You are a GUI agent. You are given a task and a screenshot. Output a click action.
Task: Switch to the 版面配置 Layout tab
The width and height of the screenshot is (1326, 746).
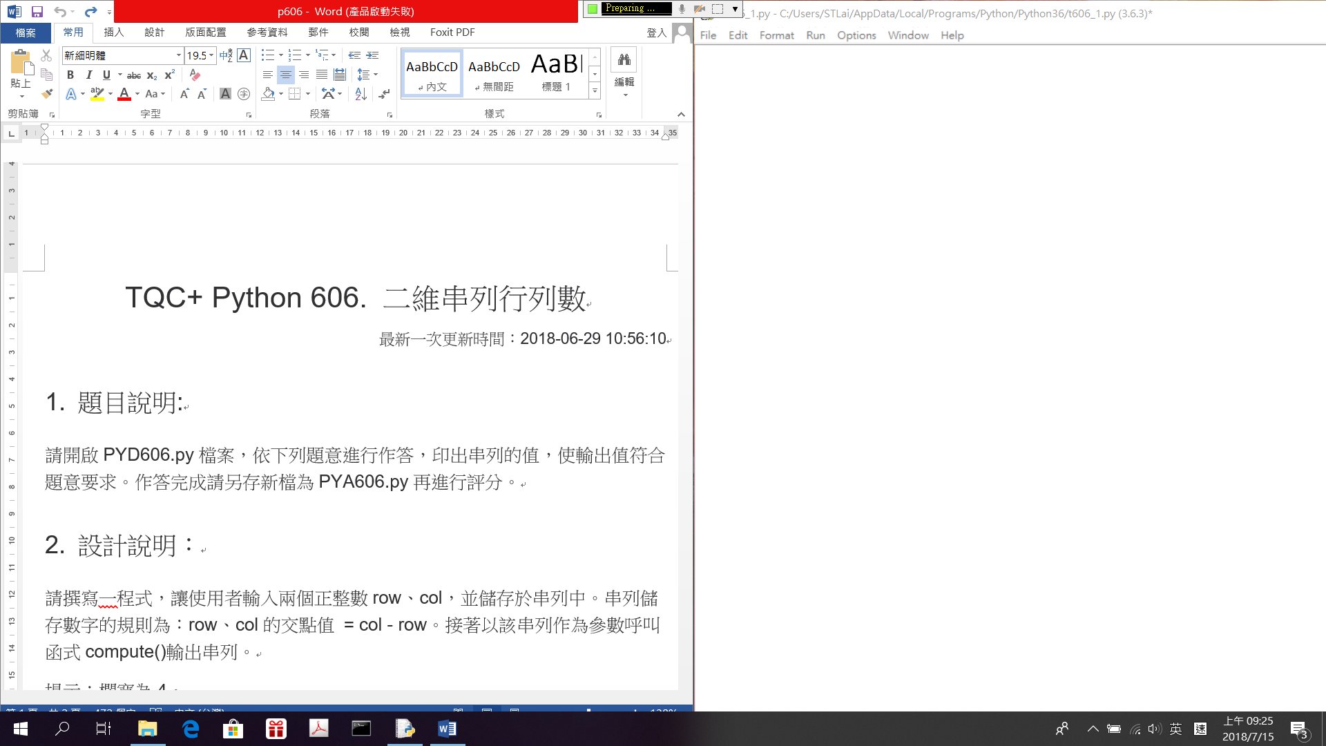205,32
